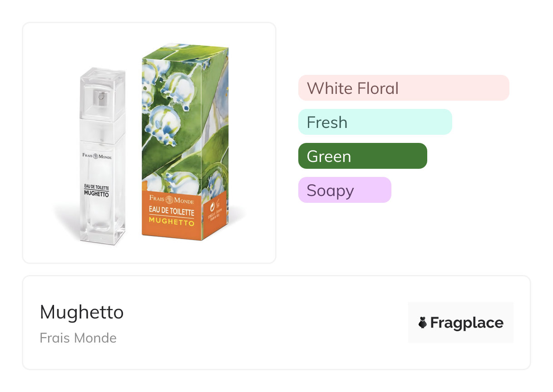Click the Green accord bar
Viewport: 553px width, 392px height.
tap(362, 156)
